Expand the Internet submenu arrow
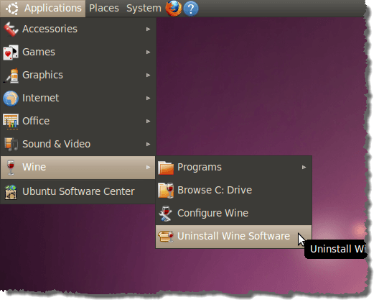The height and width of the screenshot is (305, 379). click(148, 98)
